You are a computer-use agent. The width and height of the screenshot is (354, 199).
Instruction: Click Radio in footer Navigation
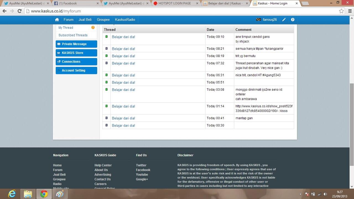[57, 184]
